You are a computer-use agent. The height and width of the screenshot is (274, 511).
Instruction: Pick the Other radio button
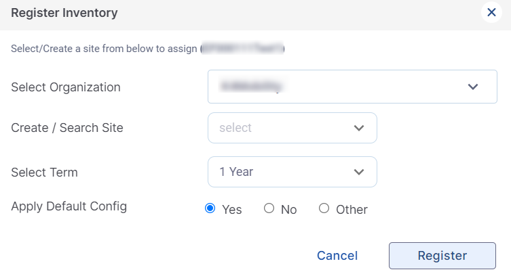click(x=324, y=208)
